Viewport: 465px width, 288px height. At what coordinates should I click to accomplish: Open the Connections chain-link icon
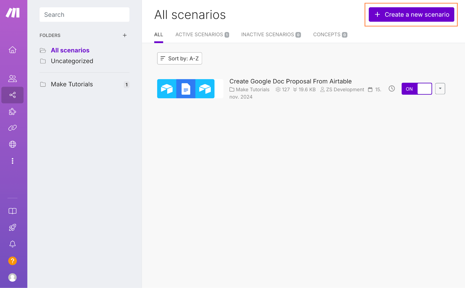click(12, 128)
